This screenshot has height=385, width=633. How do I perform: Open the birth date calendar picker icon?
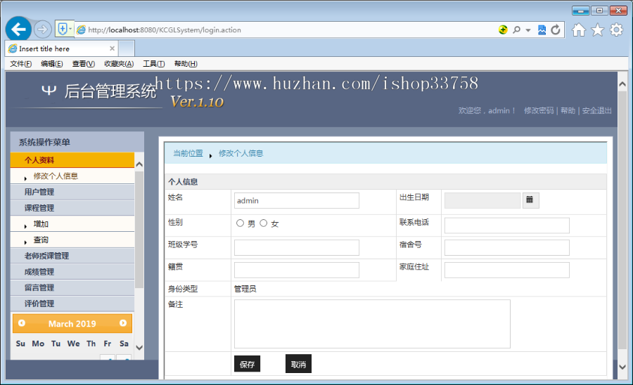531,200
